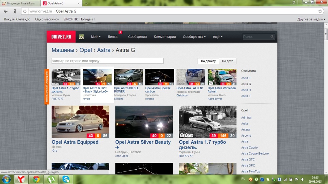
Task: Open user Artyr-Opel profile link
Action: 121,156
